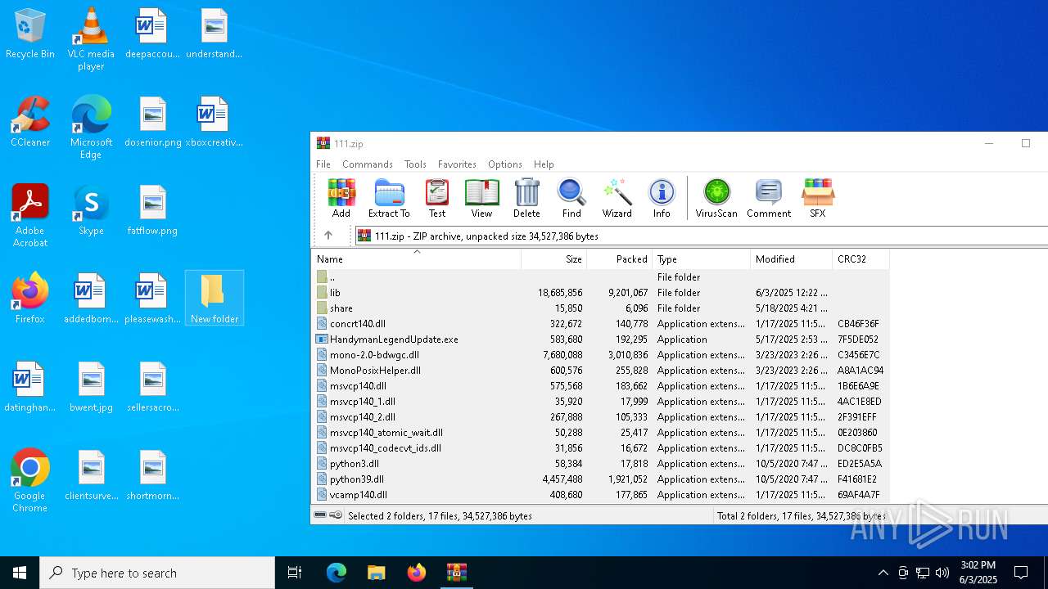Select the share folder row

coord(600,308)
